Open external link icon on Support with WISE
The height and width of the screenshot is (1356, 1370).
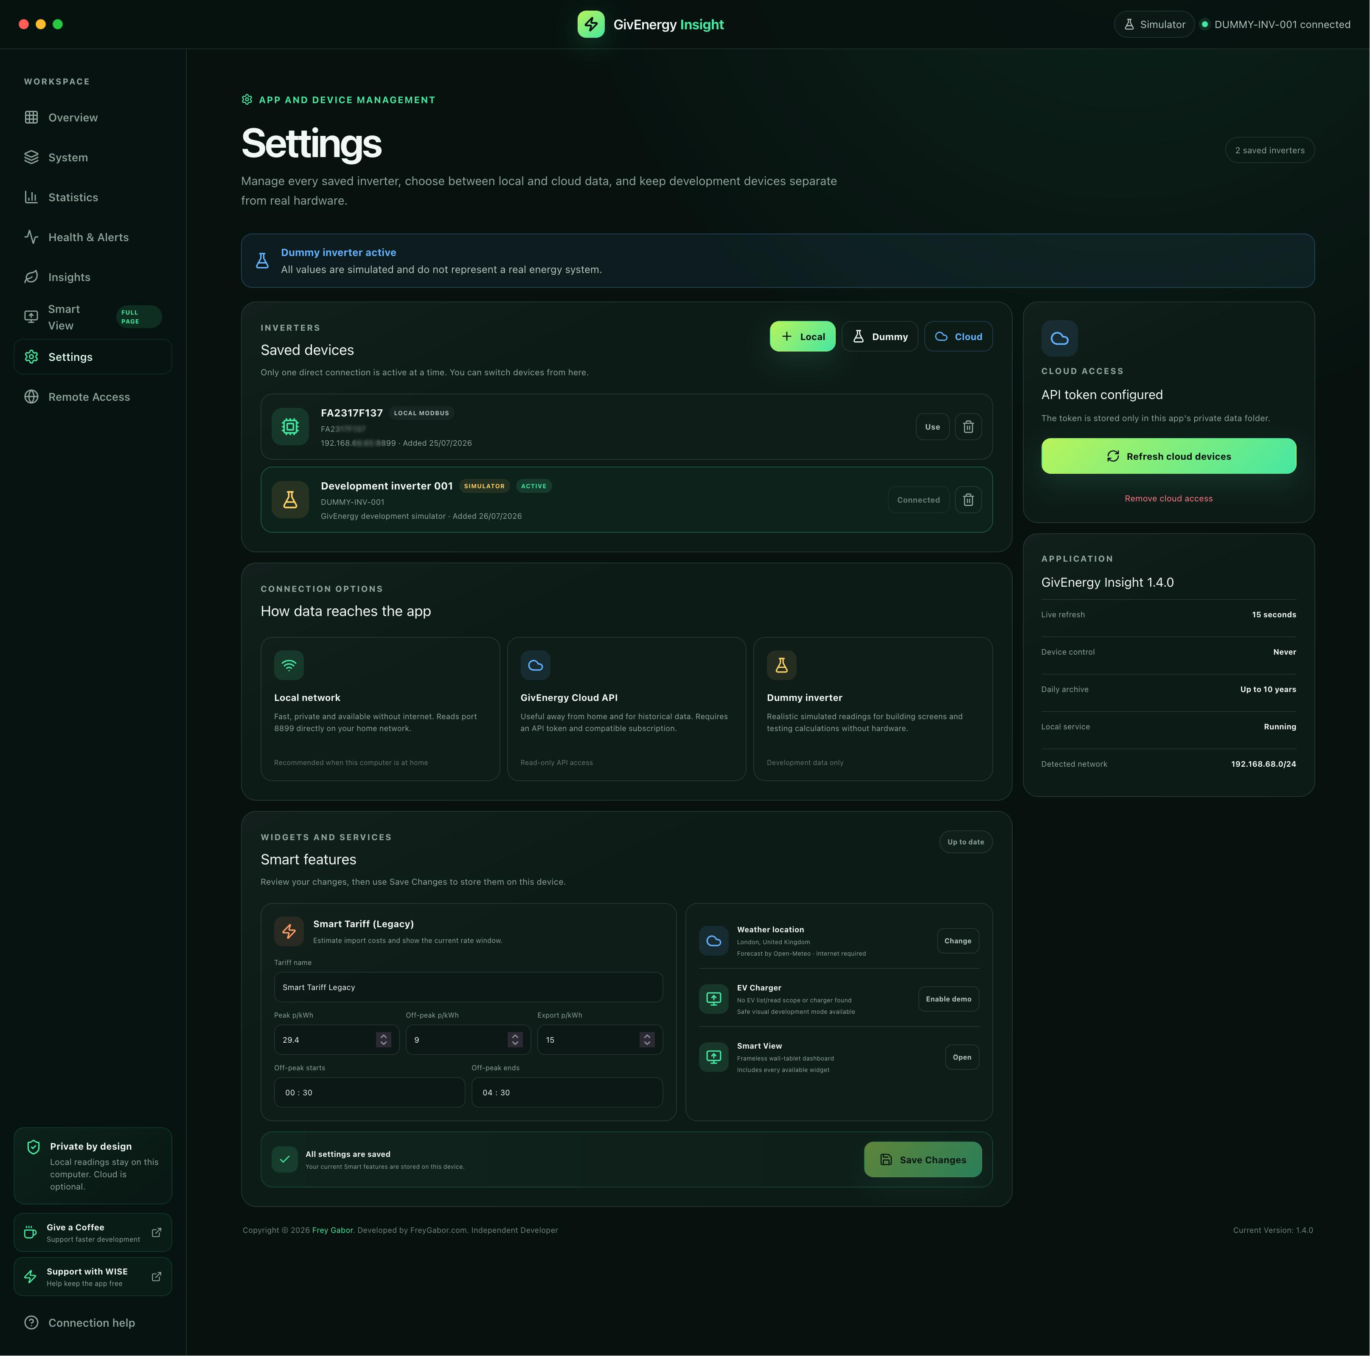tap(157, 1277)
